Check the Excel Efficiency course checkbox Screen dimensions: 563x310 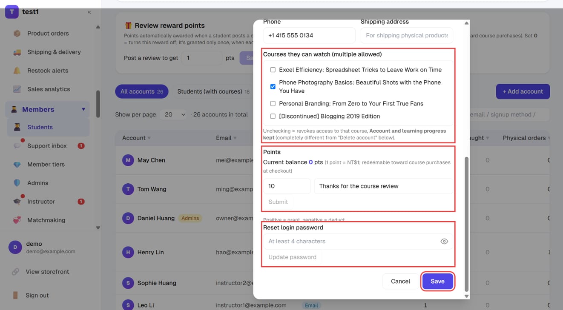click(x=273, y=70)
